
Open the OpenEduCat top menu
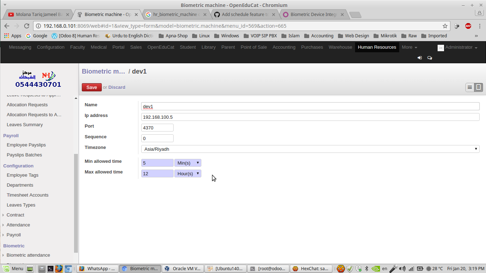point(161,47)
